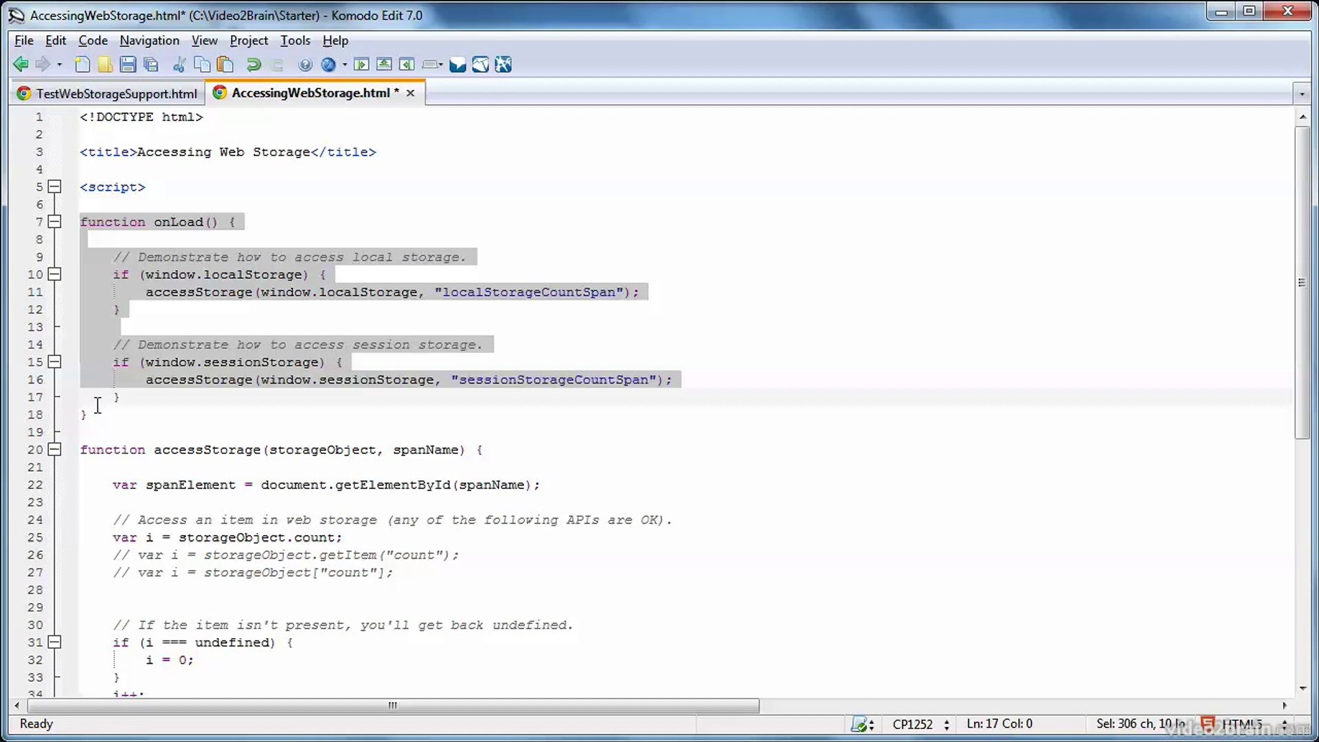
Task: Open the Navigation menu
Action: 149,41
